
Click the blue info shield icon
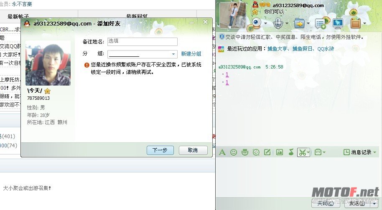coord(222,37)
